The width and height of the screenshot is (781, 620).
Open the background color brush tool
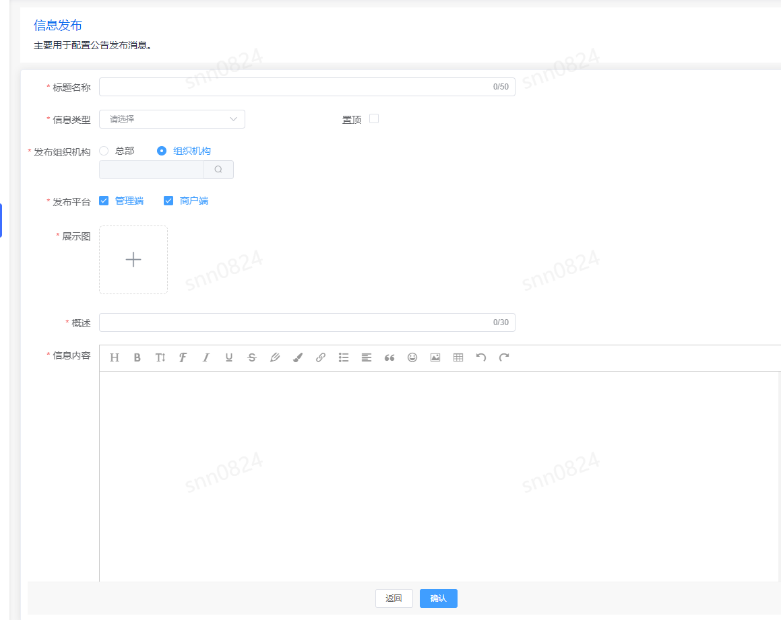(298, 357)
